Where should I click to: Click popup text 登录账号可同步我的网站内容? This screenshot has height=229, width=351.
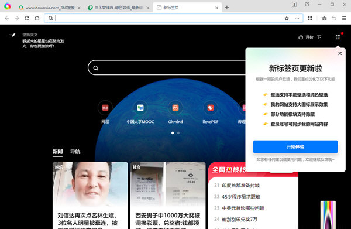(299, 124)
